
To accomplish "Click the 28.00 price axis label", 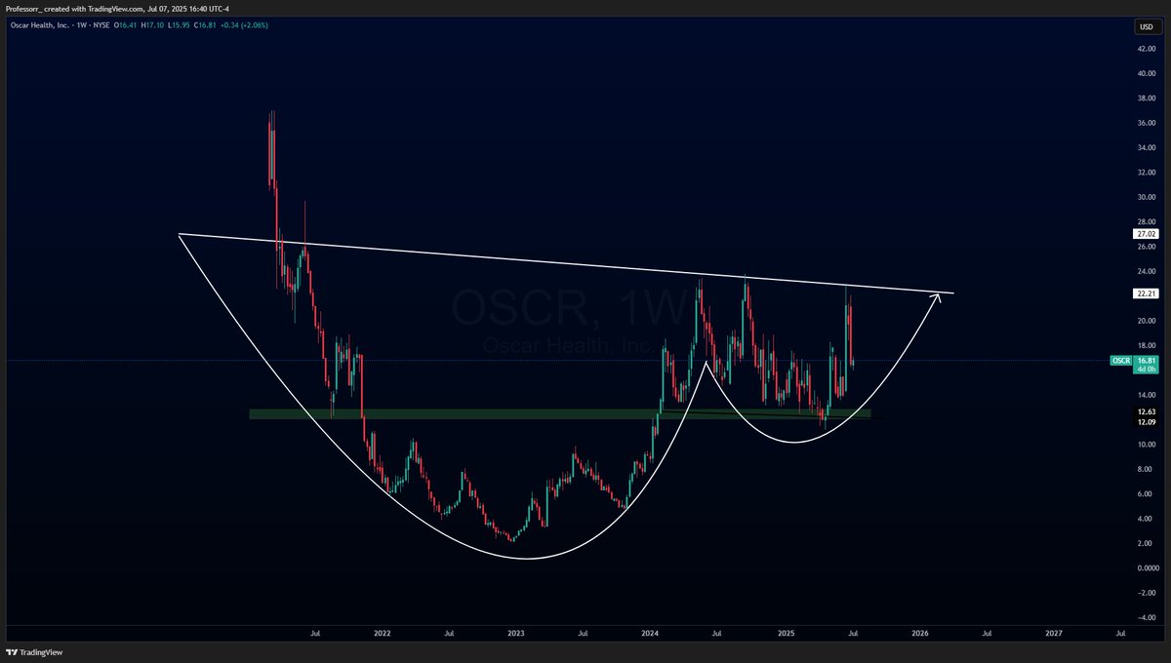I will [1146, 222].
